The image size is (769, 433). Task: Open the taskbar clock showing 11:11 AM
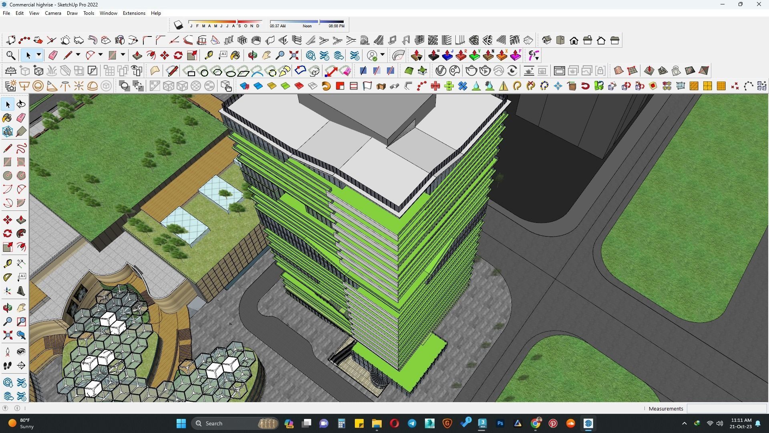coord(741,423)
